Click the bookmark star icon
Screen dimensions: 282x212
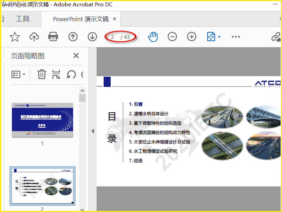coord(14,37)
